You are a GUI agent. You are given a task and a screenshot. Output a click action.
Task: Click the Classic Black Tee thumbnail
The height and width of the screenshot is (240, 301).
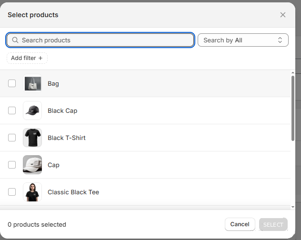click(x=32, y=192)
